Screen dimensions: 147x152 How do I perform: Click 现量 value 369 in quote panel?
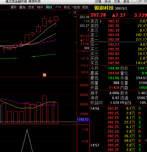tap(116, 83)
